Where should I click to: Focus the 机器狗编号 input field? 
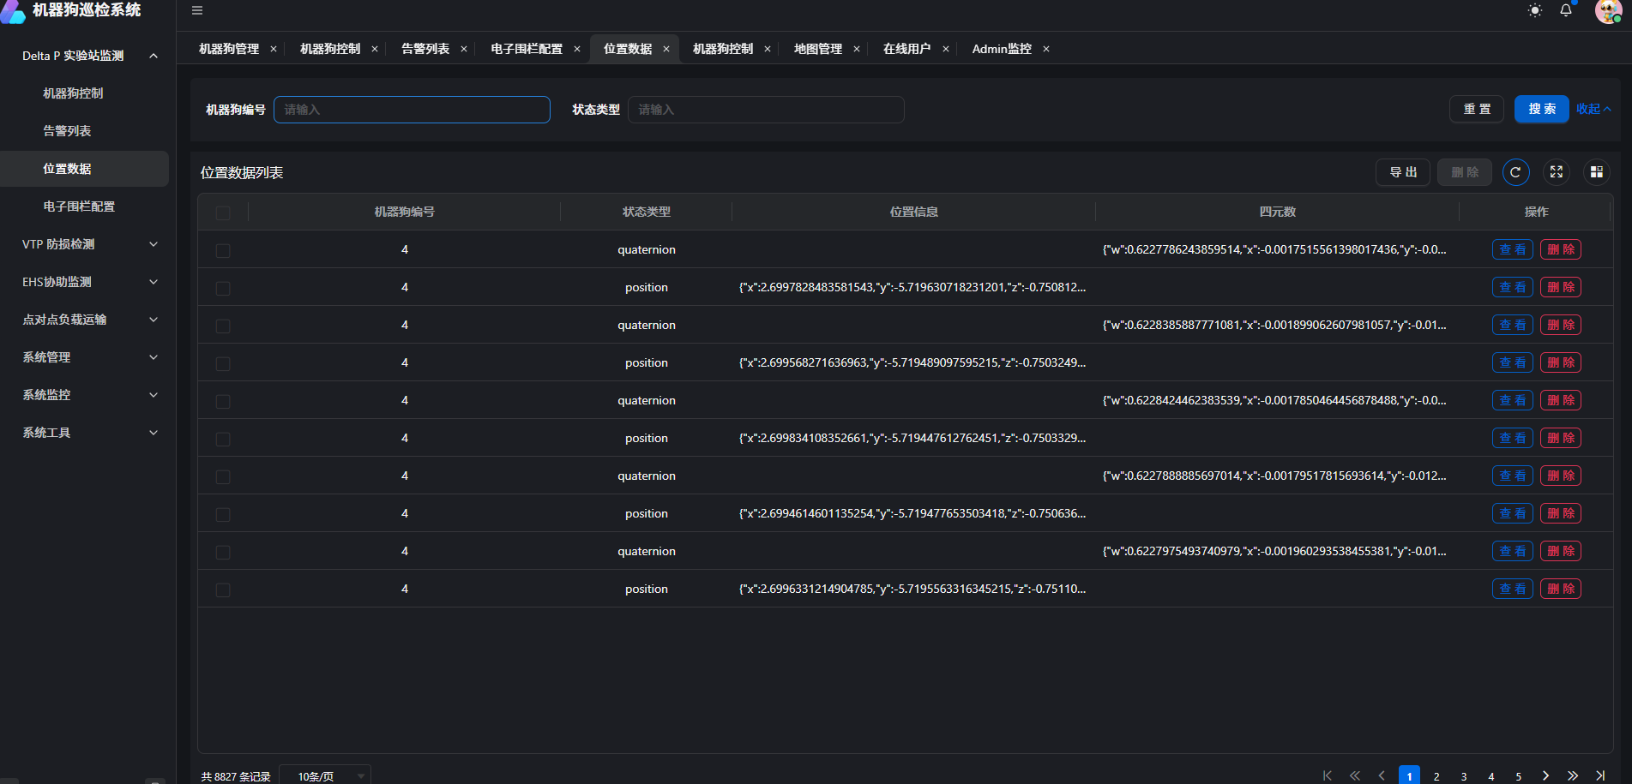[x=412, y=110]
